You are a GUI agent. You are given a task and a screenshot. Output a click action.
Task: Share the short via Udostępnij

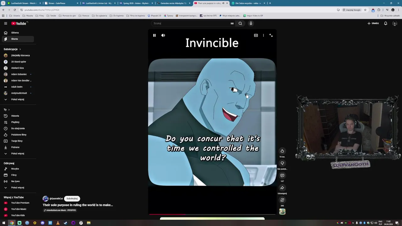pyautogui.click(x=282, y=188)
